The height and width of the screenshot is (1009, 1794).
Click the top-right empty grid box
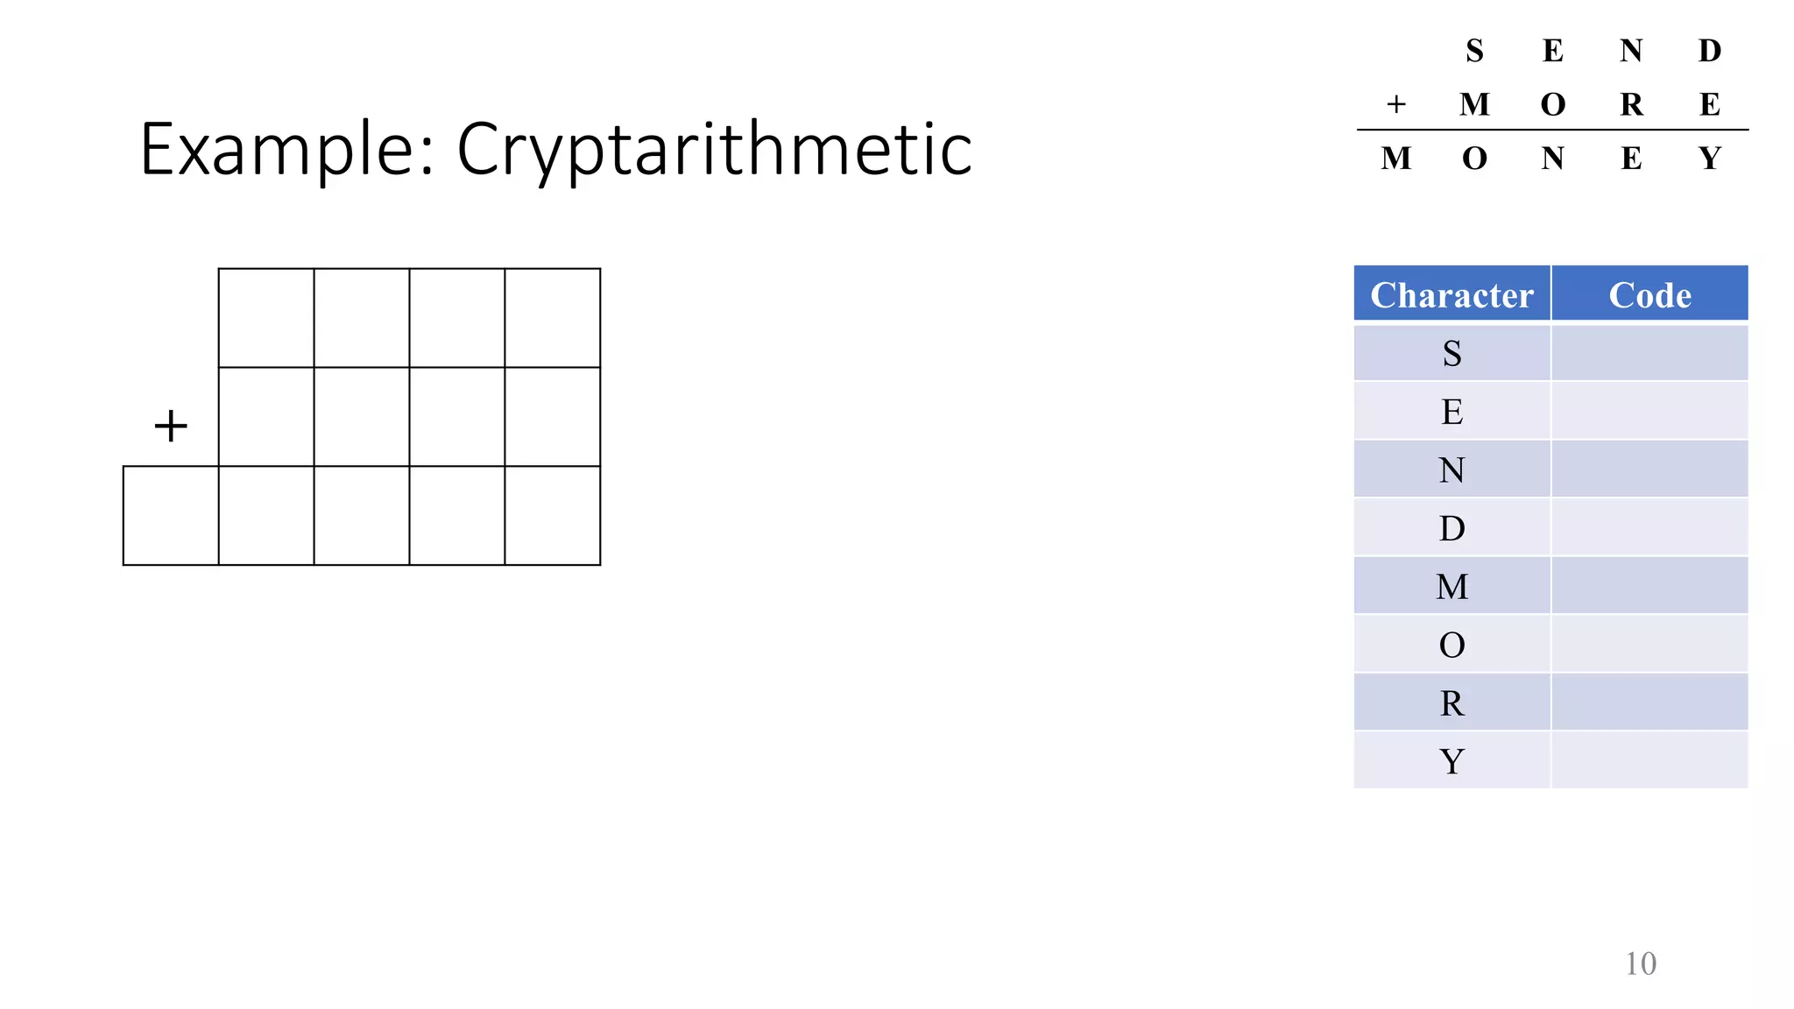pos(553,318)
